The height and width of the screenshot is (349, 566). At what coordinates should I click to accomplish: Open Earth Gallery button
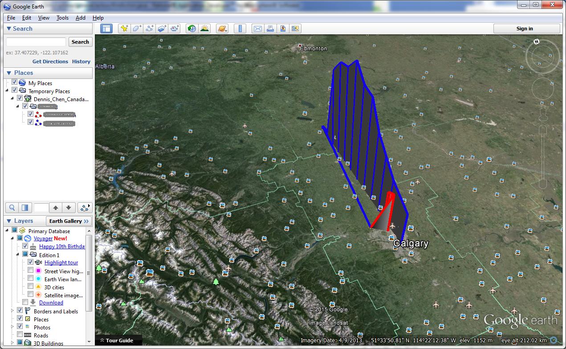69,221
